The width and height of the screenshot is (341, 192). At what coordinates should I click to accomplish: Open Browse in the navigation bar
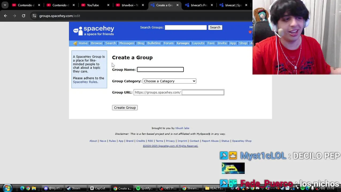[x=96, y=43]
